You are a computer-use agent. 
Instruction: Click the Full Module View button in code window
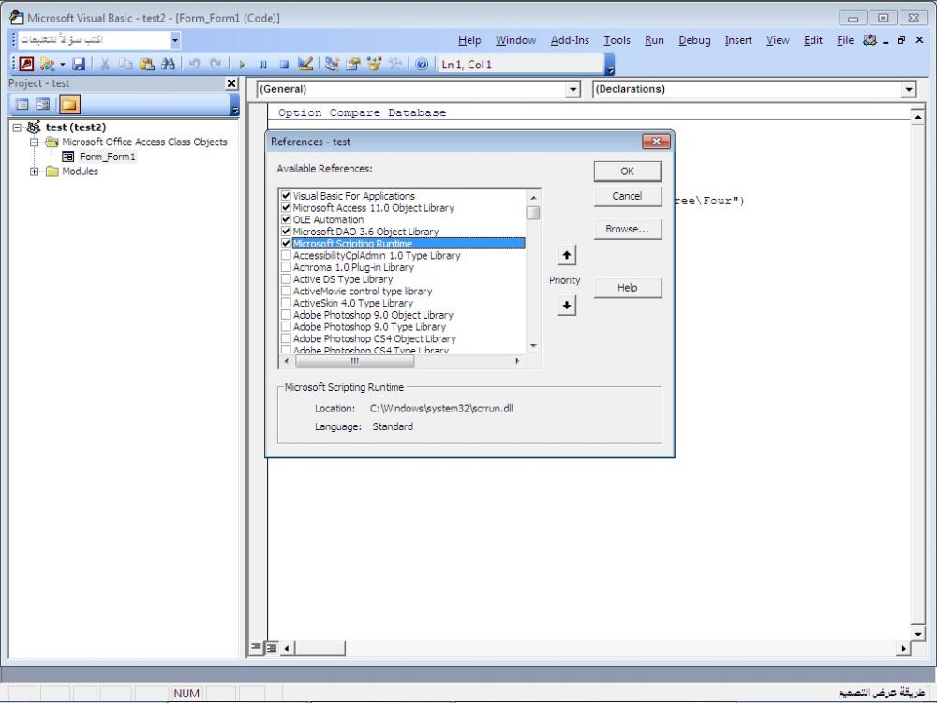[272, 648]
